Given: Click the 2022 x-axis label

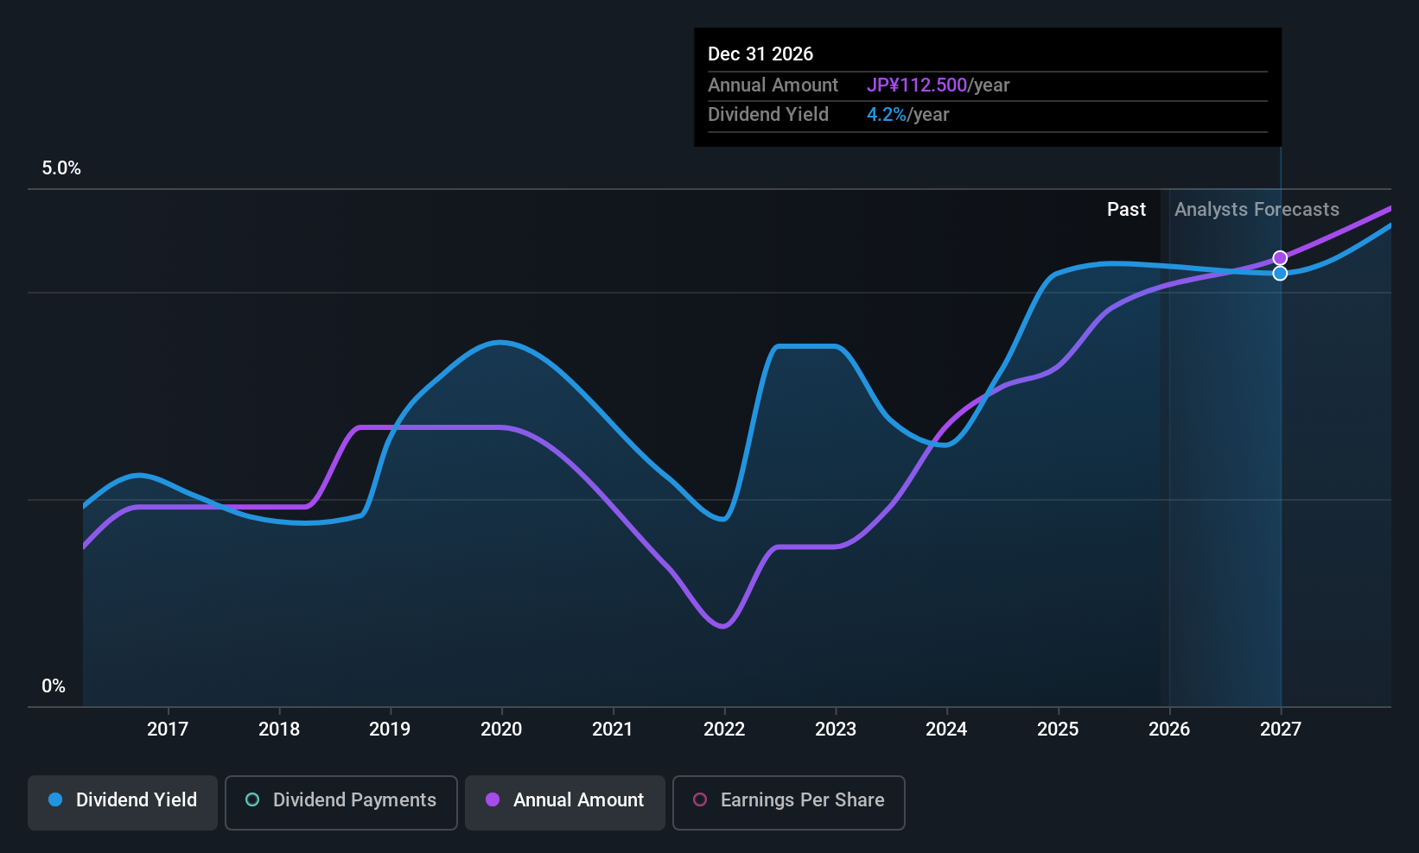Looking at the screenshot, I should pos(724,730).
